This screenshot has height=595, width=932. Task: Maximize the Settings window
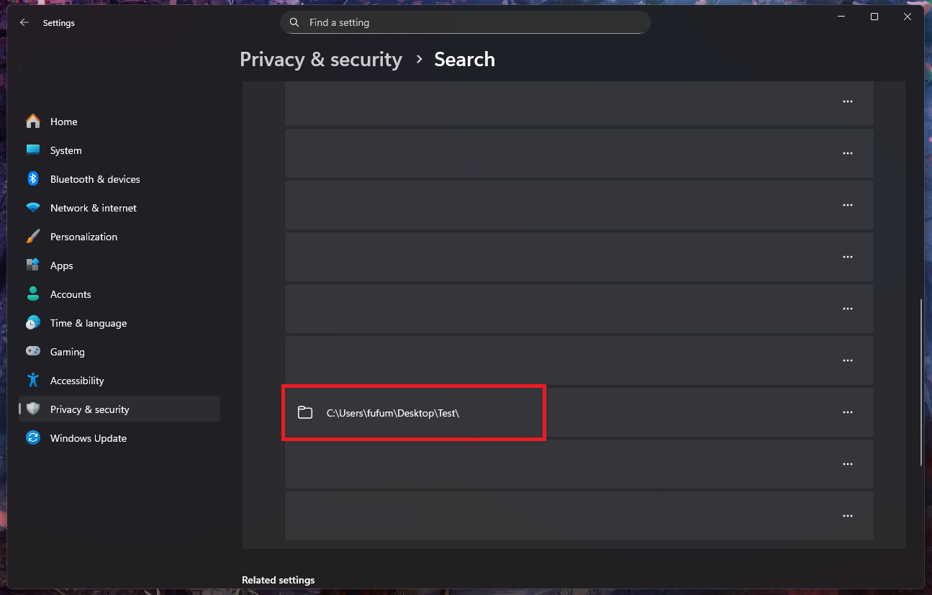click(x=874, y=17)
